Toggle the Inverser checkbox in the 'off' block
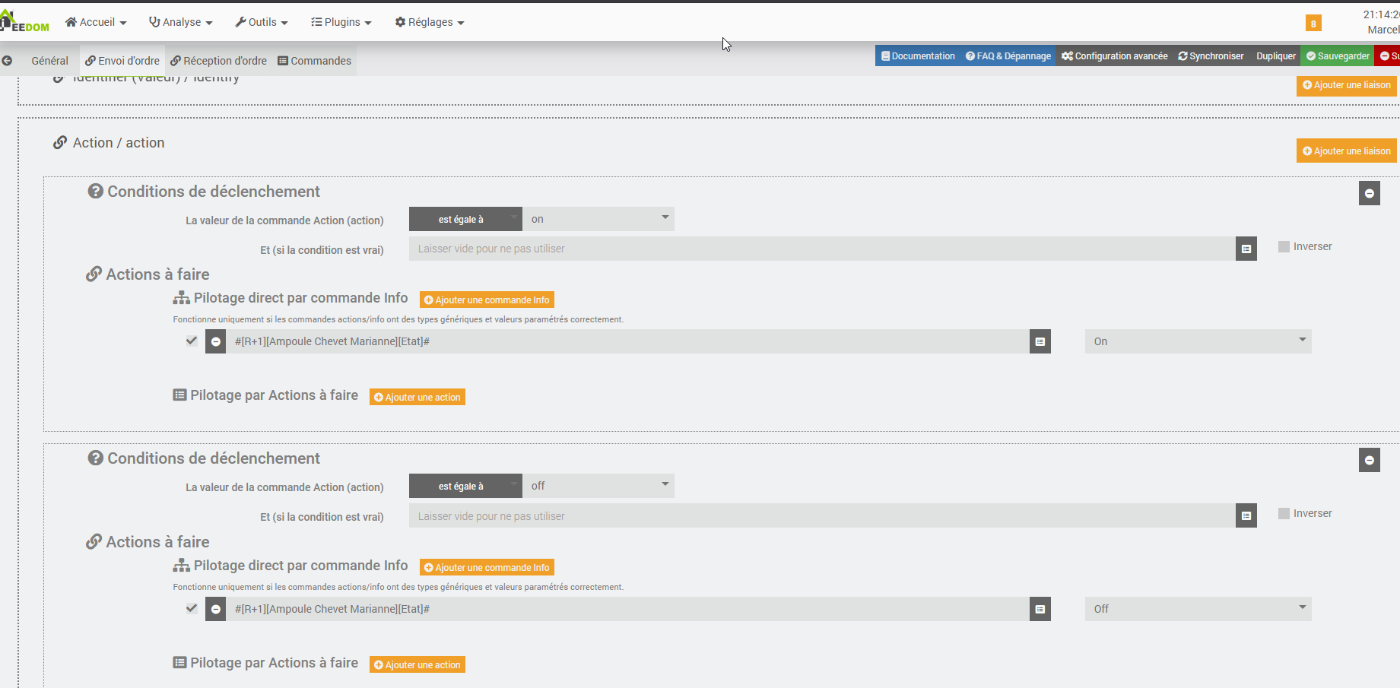1400x688 pixels. pos(1284,513)
